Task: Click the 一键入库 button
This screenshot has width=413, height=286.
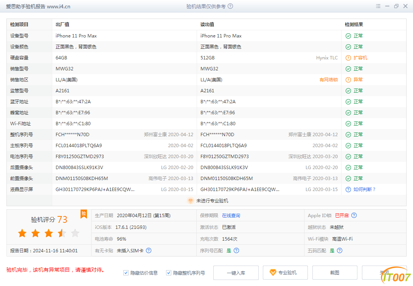Action: coord(236,272)
